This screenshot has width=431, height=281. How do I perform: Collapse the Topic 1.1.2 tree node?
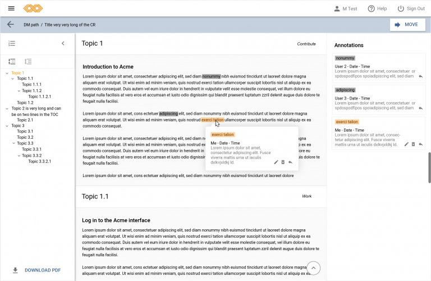pos(19,91)
